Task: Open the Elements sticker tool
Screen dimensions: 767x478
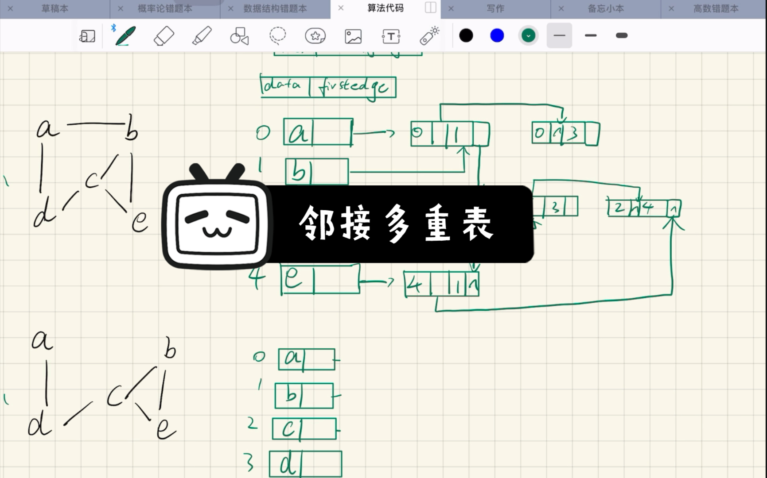Action: point(315,36)
